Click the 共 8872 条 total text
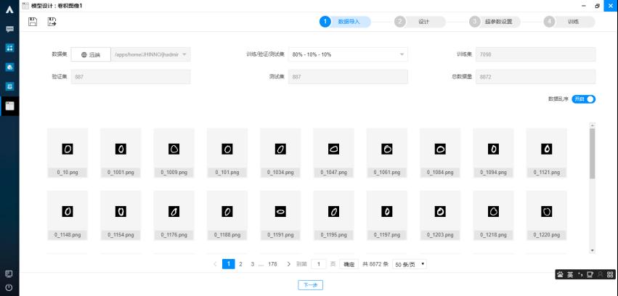 [x=375, y=265]
